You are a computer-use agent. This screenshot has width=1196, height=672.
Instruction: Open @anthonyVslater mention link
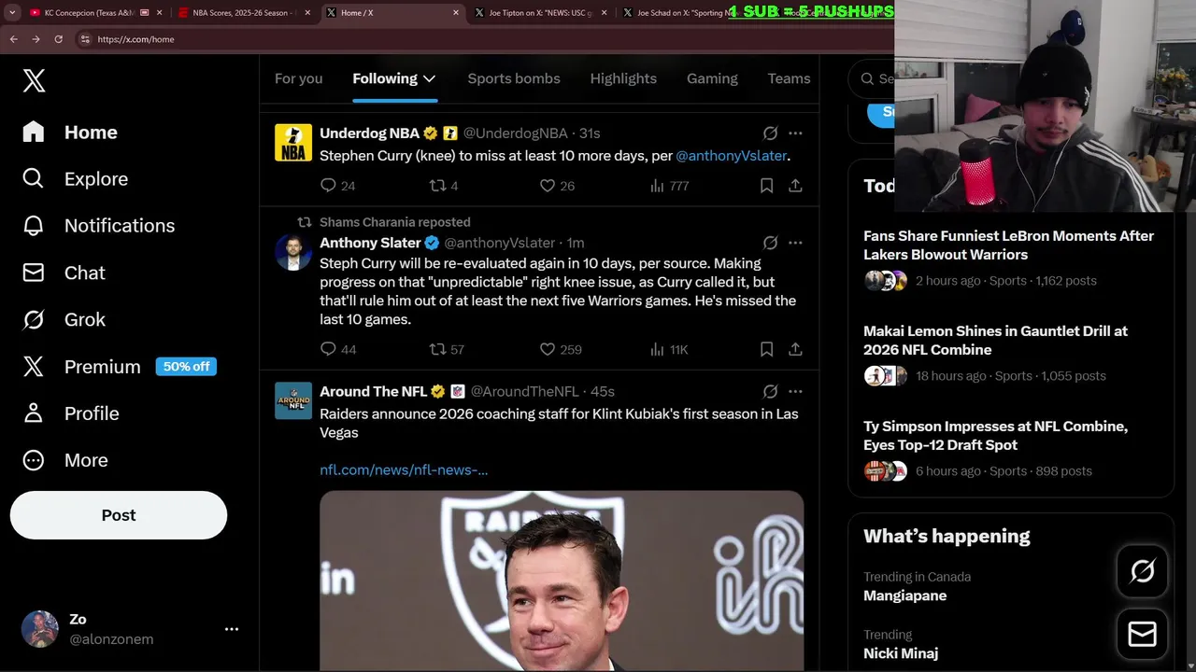731,156
